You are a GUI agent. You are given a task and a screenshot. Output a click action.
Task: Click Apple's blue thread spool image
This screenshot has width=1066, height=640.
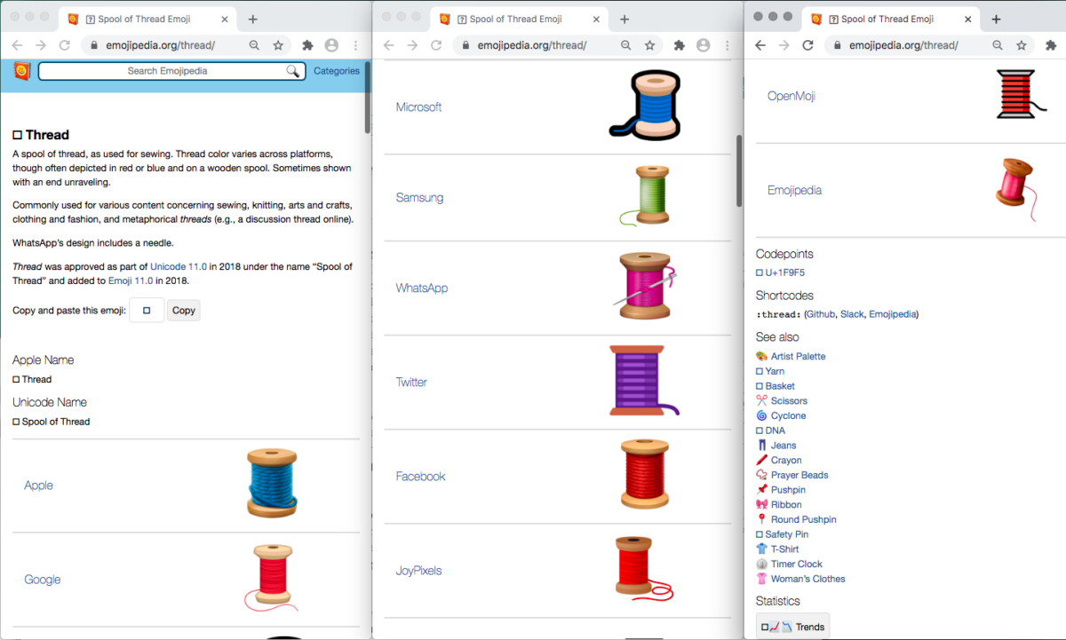[272, 484]
